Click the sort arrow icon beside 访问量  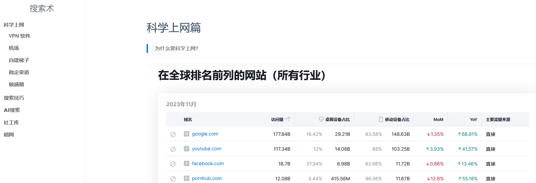(287, 119)
